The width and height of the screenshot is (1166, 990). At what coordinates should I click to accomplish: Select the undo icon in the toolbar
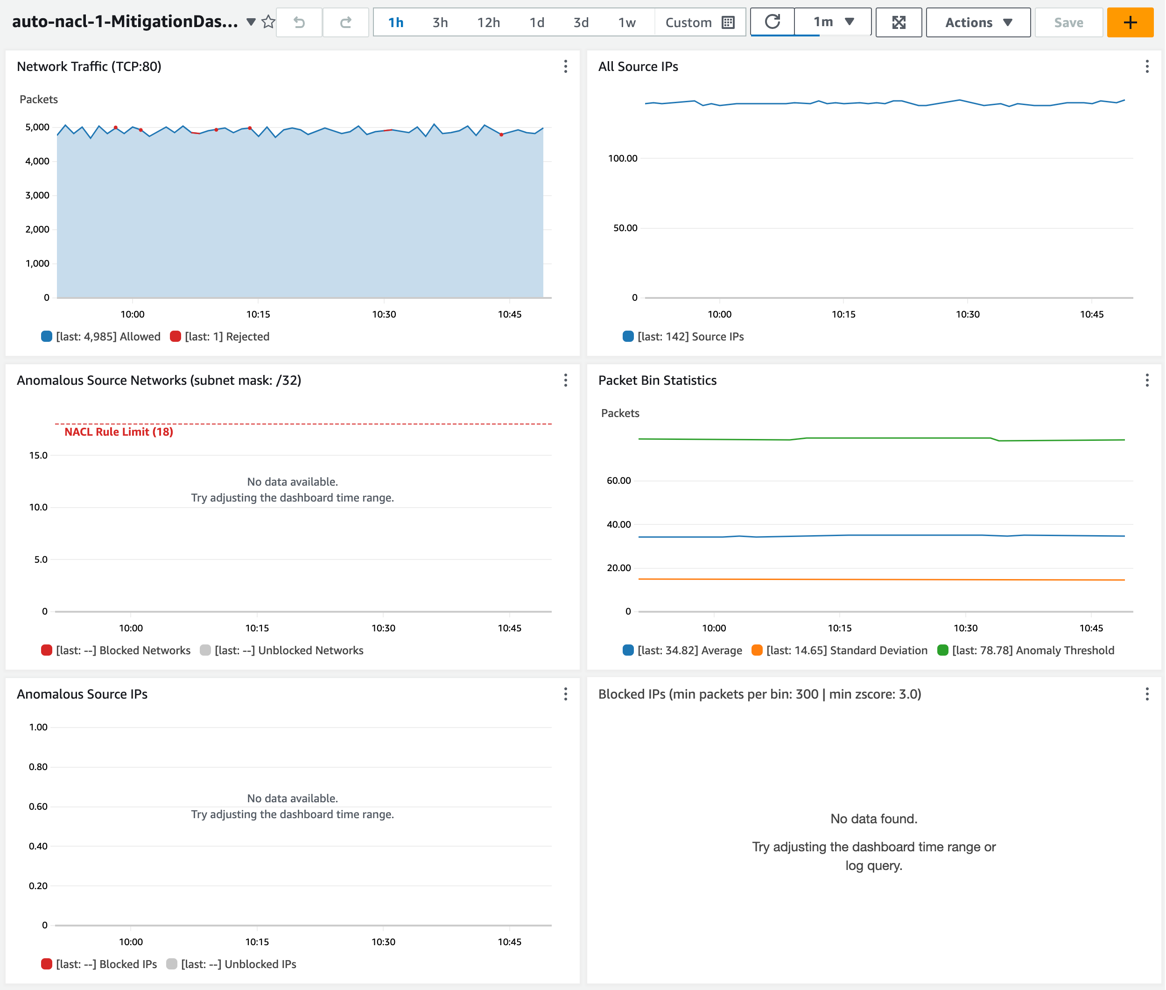click(299, 22)
